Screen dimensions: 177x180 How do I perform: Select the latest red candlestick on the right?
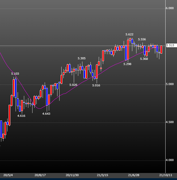161,49
